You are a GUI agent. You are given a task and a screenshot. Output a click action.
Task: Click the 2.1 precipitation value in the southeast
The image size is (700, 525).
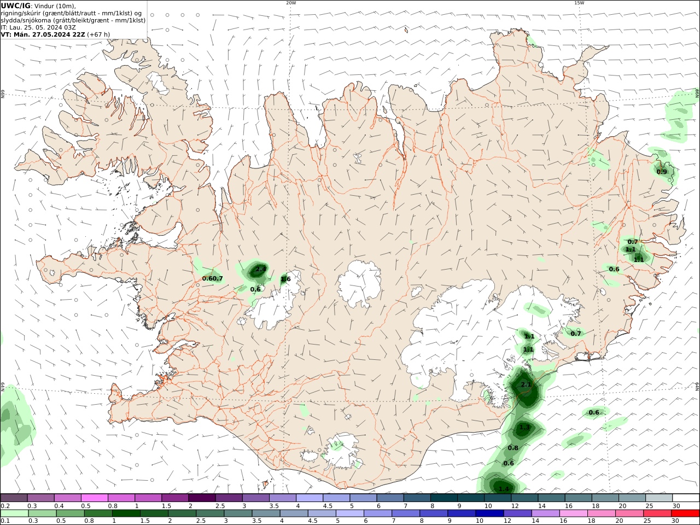[x=526, y=384]
